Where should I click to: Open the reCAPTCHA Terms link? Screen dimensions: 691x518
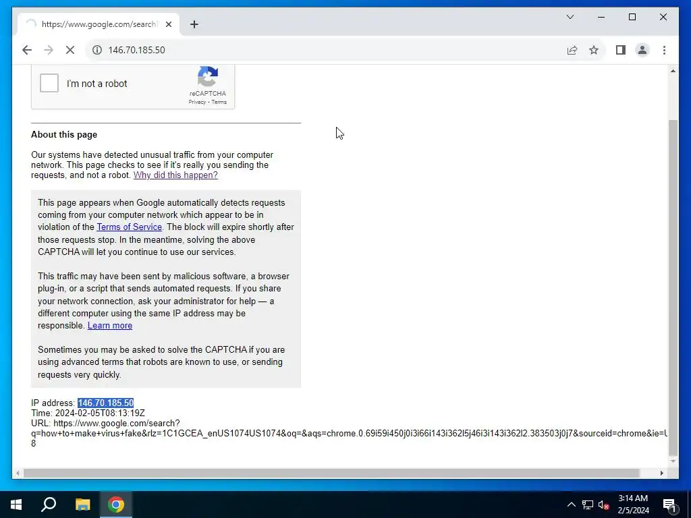tap(219, 102)
